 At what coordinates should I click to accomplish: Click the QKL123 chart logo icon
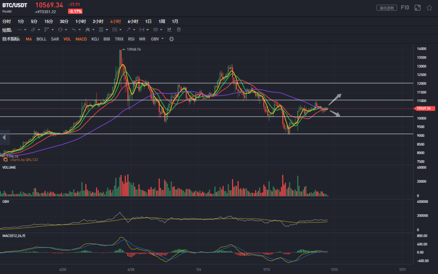click(x=5, y=159)
